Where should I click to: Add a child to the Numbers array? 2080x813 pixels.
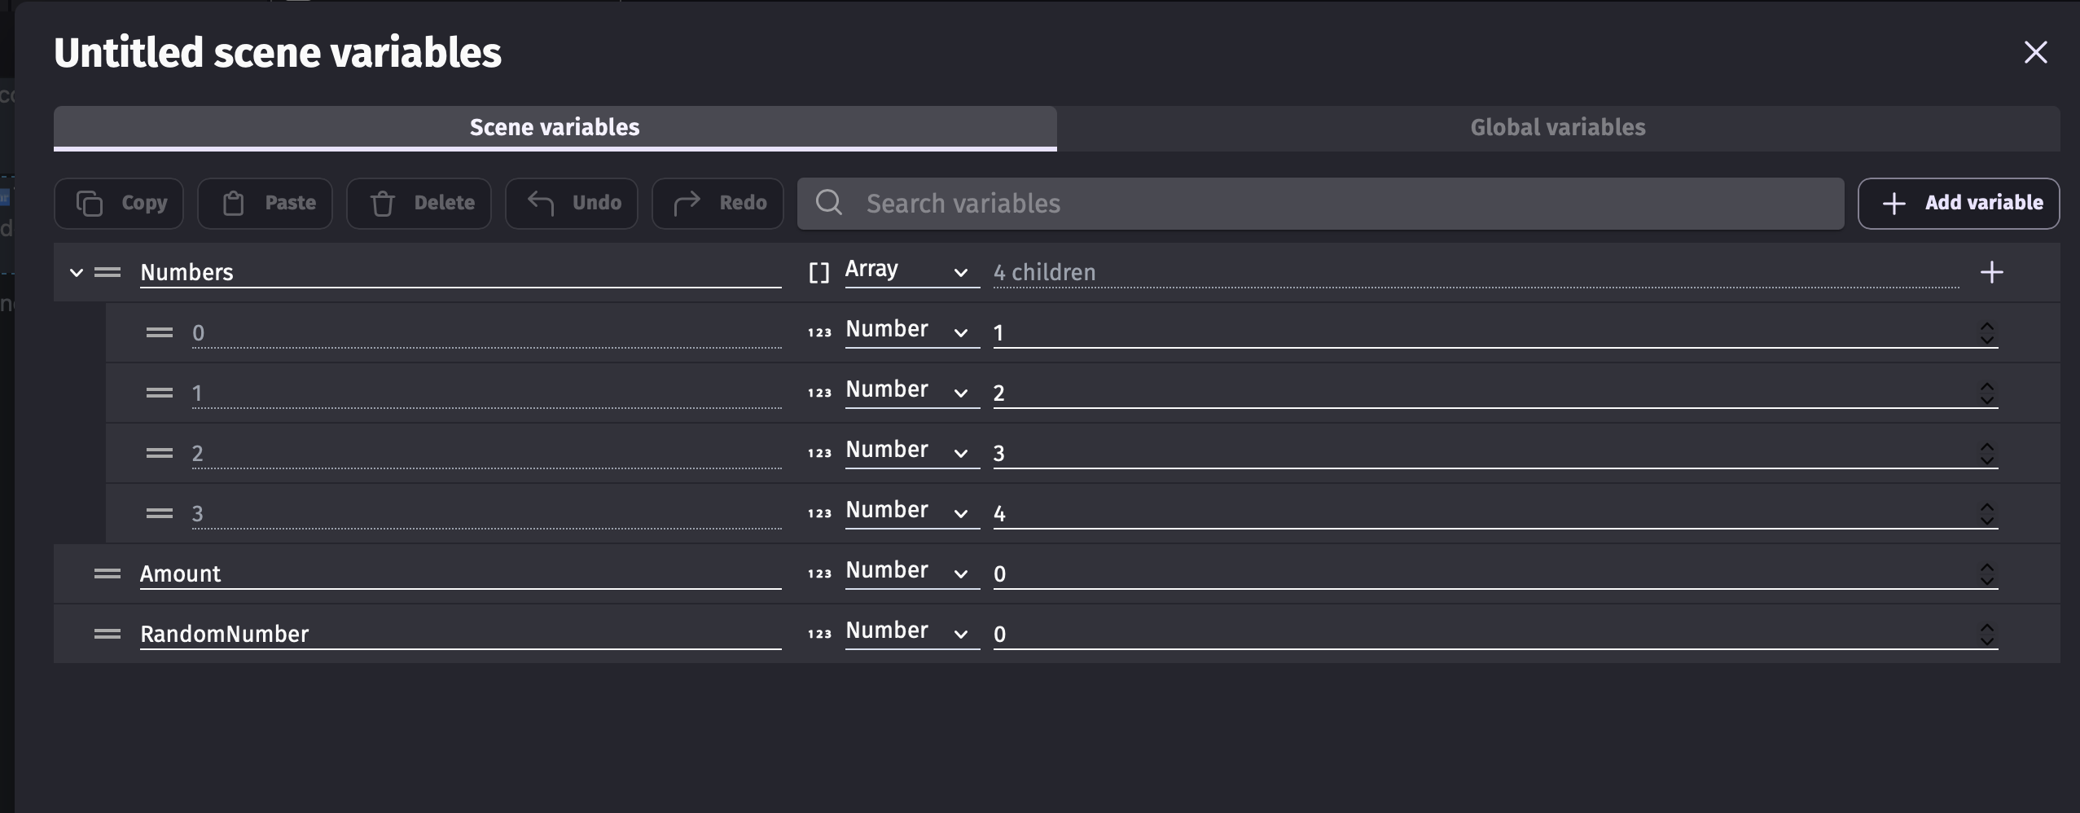coord(1991,272)
